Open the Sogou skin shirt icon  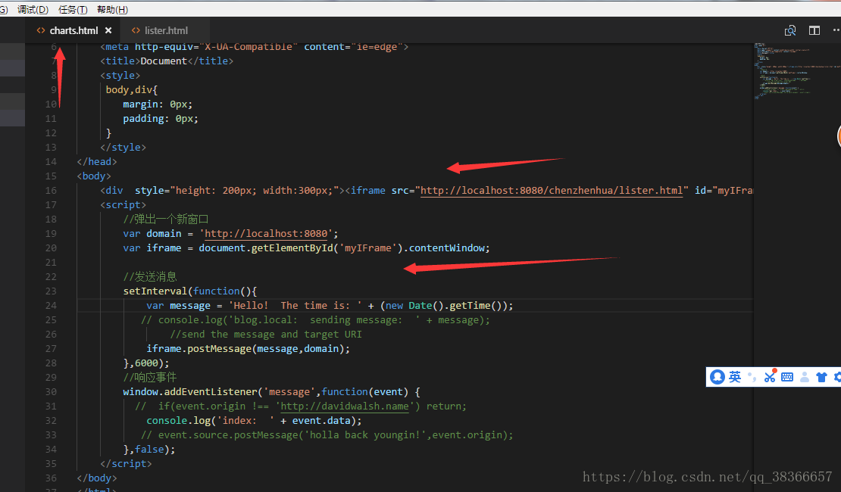pos(822,376)
